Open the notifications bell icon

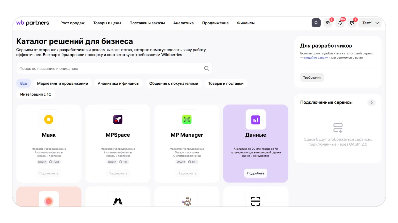pos(340,23)
